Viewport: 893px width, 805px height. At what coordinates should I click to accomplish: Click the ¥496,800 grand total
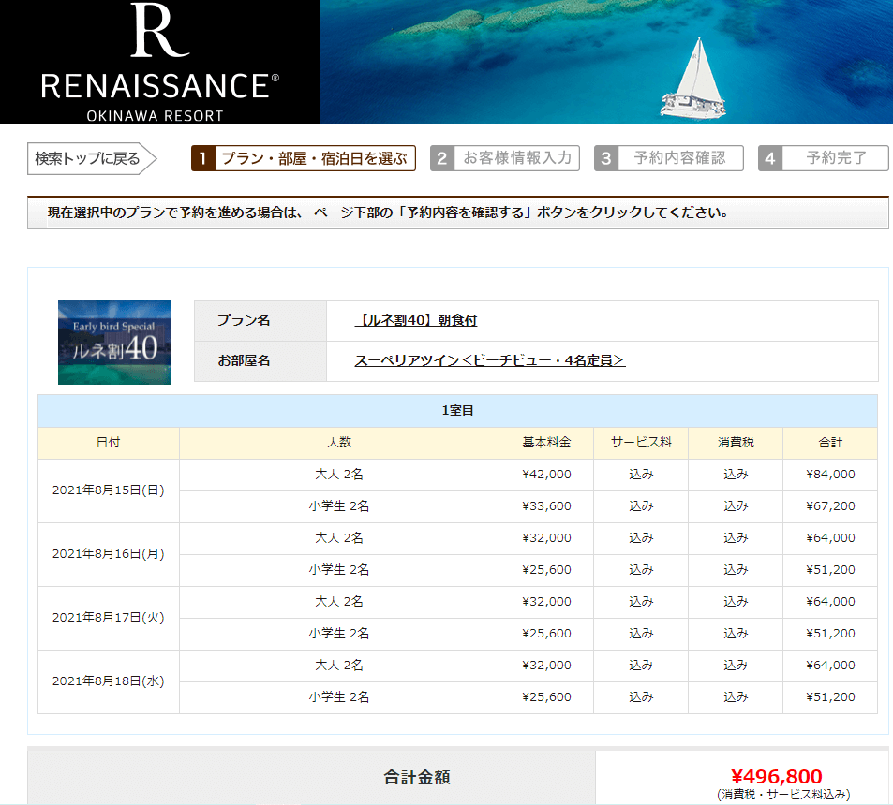coord(776,777)
